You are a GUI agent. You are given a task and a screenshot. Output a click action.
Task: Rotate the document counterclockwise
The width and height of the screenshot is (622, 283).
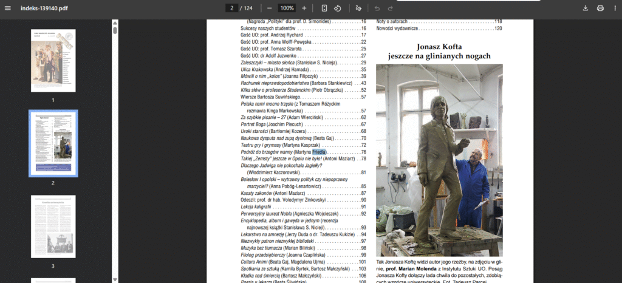(338, 8)
